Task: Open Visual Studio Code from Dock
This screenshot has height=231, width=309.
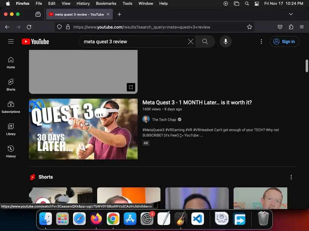Action: (197, 218)
